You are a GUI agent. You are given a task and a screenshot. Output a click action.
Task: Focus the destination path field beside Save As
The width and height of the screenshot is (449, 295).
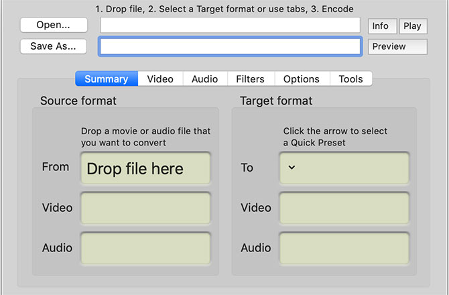(x=230, y=46)
